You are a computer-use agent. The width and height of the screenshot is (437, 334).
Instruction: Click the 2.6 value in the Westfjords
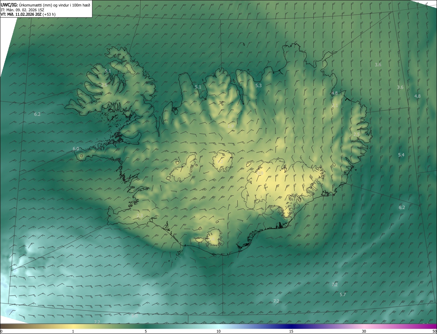point(104,85)
